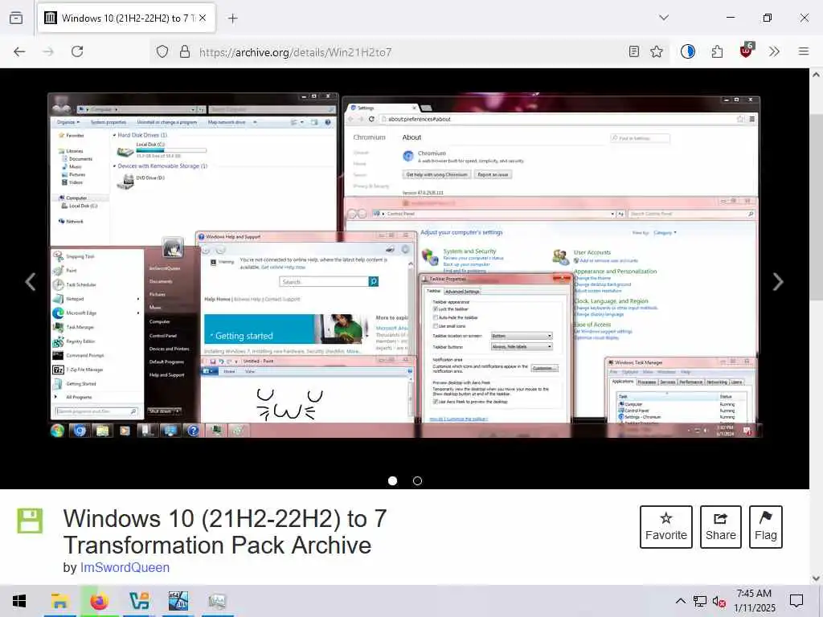Open the Firefox hamburger application menu
The width and height of the screenshot is (823, 617).
pos(804,51)
